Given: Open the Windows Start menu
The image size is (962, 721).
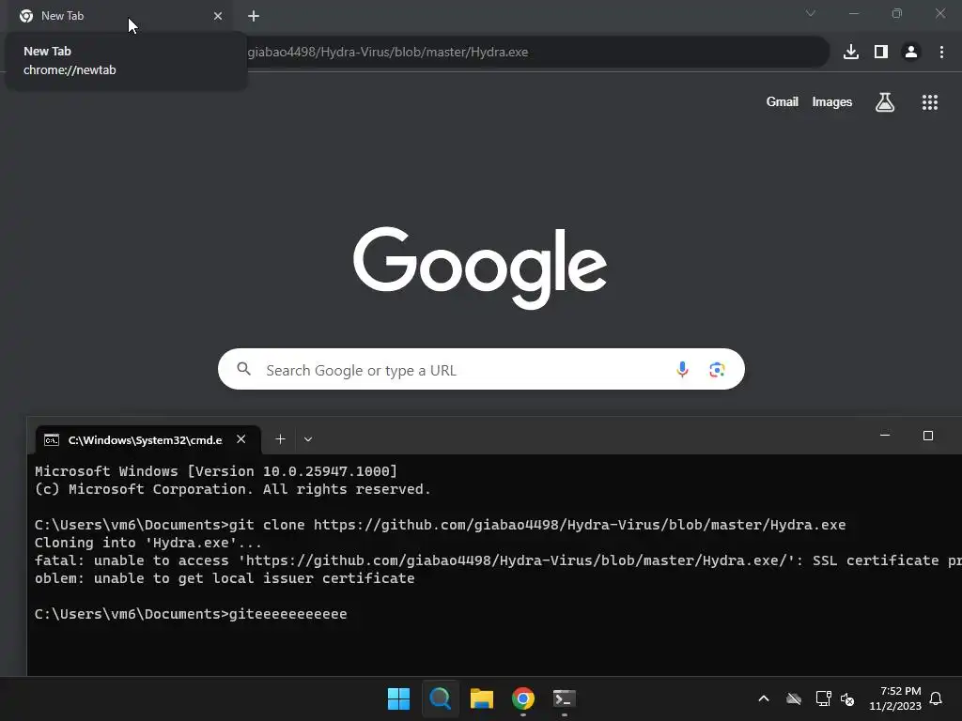Looking at the screenshot, I should tap(398, 698).
